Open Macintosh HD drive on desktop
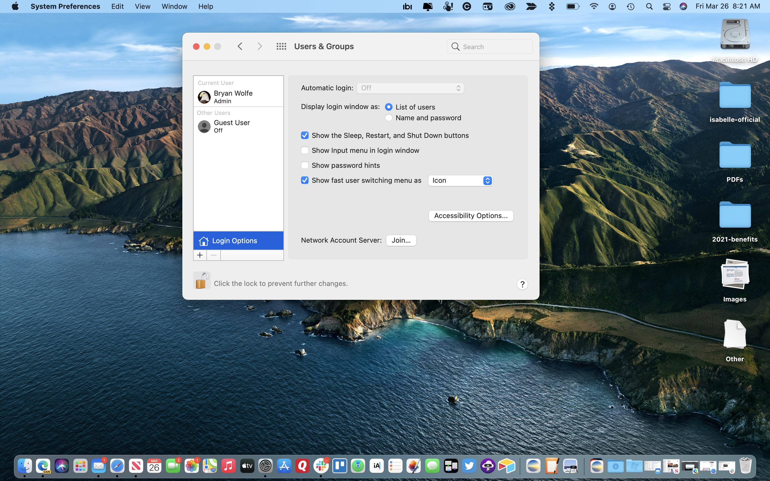 (x=735, y=34)
